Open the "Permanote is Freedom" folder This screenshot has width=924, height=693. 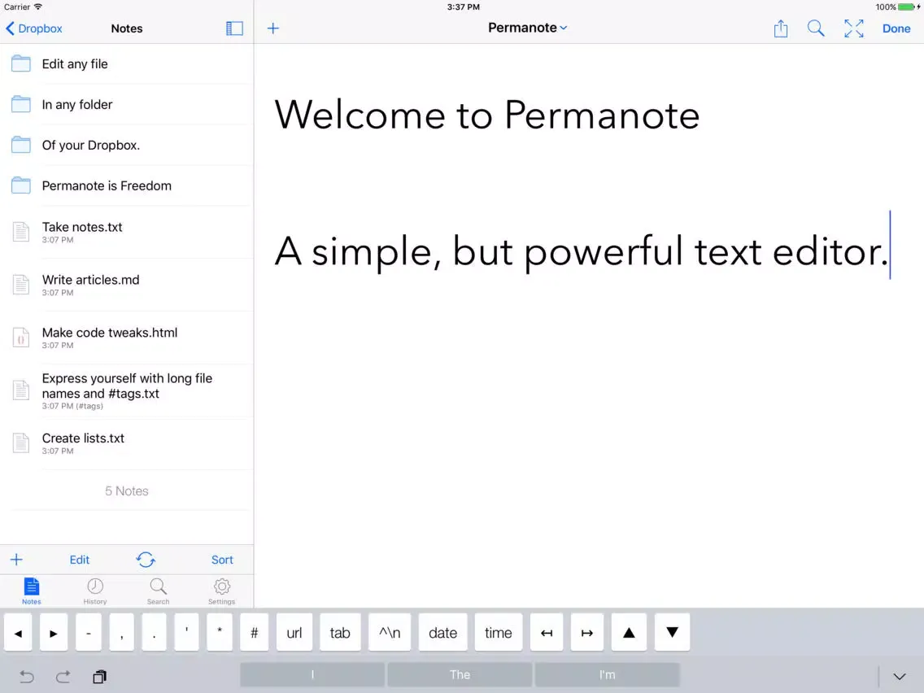tap(127, 185)
